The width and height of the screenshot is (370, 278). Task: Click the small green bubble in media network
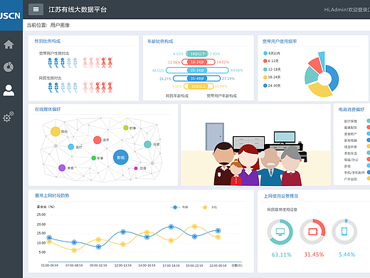click(94, 158)
